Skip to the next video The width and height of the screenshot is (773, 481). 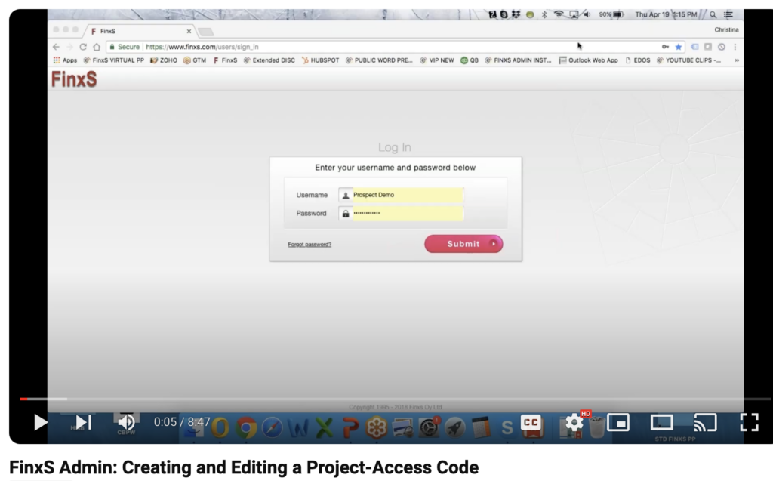click(84, 422)
